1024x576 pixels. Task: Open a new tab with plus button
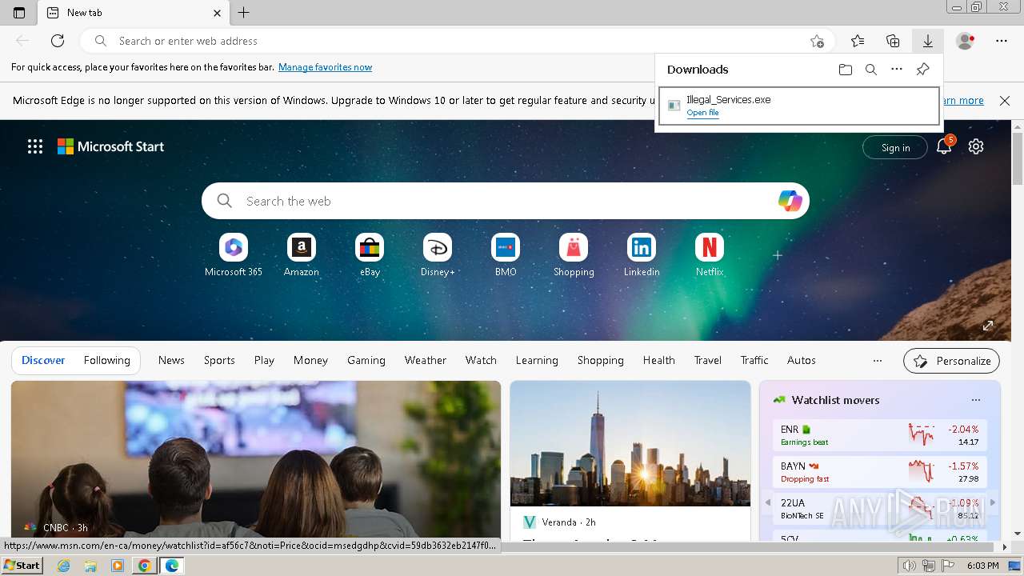pyautogui.click(x=244, y=13)
